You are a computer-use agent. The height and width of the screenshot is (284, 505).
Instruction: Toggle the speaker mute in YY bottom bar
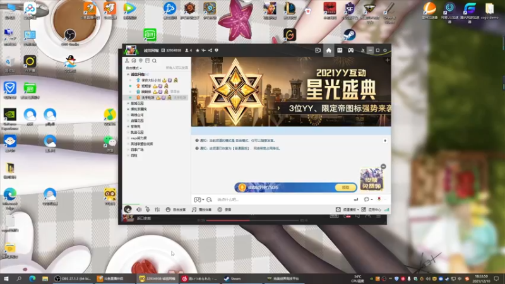(139, 210)
